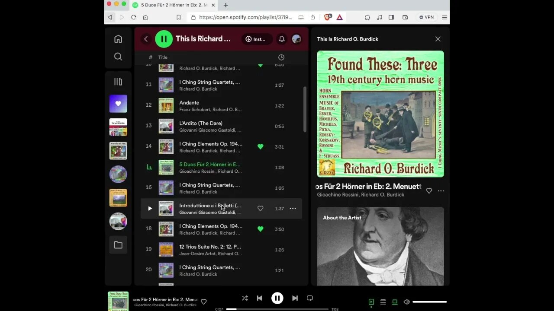Open the play Queue

[x=383, y=302]
